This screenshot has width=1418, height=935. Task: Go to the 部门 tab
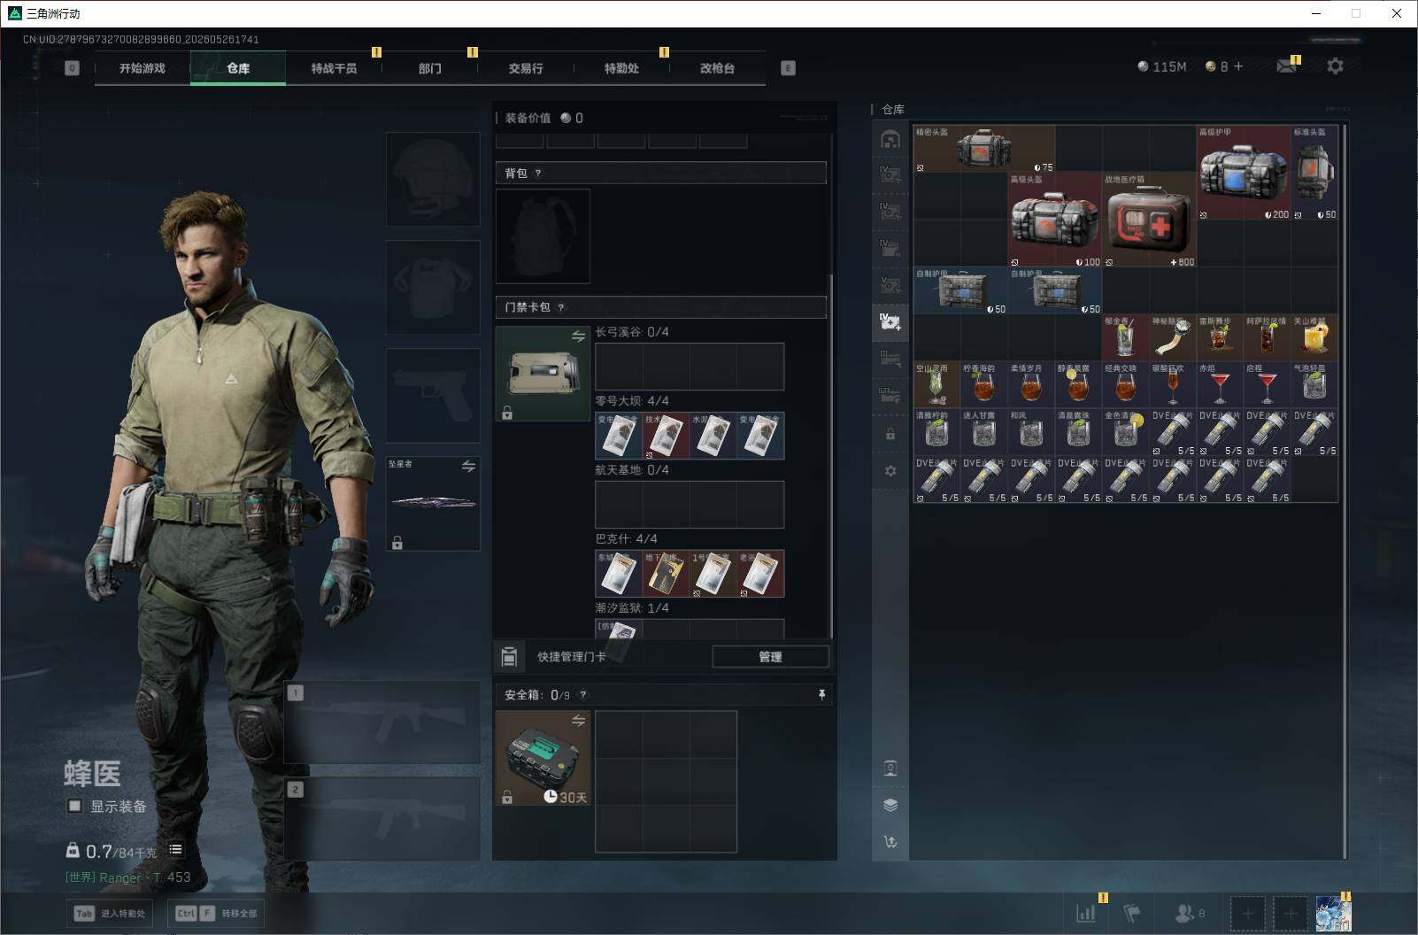coord(430,68)
